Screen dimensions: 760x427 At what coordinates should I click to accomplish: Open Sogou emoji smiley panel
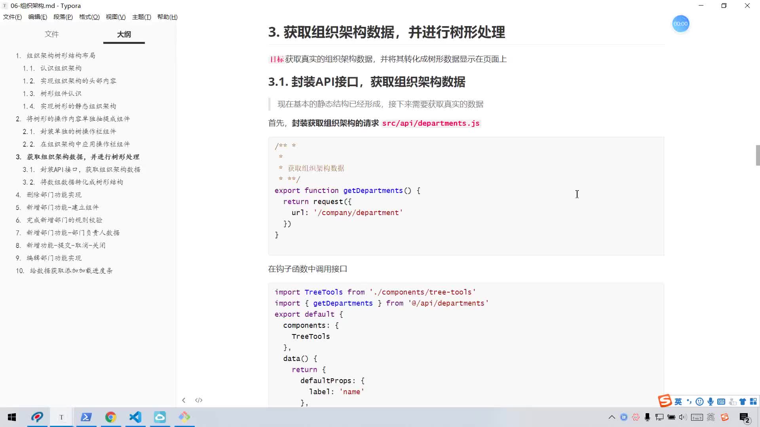tap(699, 402)
